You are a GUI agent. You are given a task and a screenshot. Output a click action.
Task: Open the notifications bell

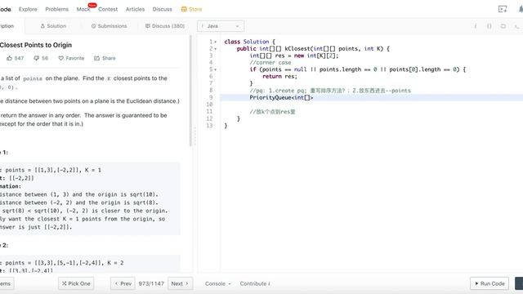click(x=521, y=9)
